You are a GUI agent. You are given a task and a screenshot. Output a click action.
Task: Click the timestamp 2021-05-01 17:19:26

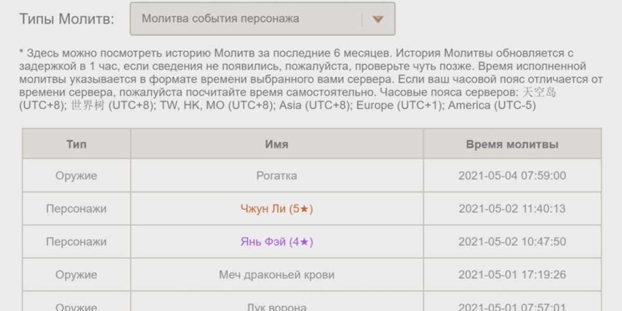click(512, 275)
